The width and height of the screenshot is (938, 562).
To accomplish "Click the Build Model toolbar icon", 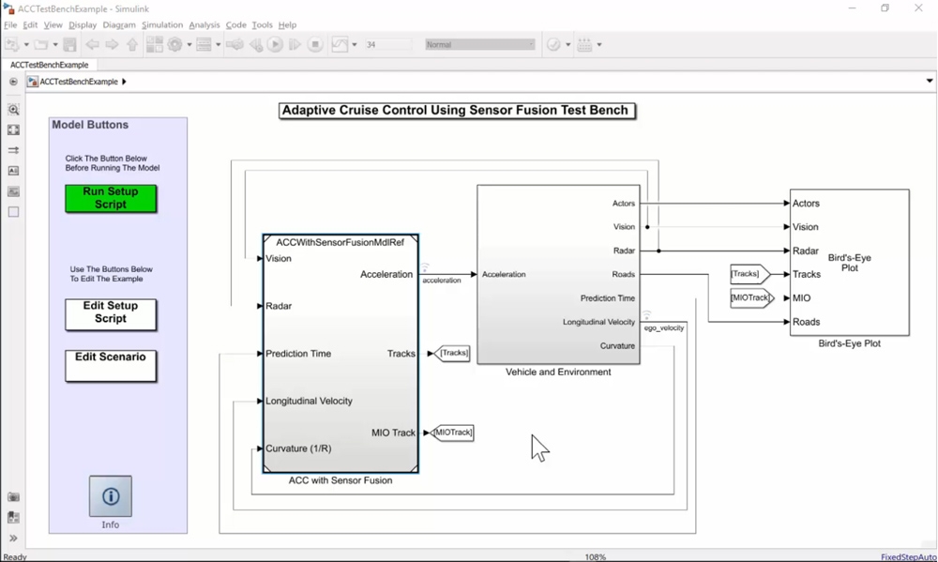I will pyautogui.click(x=585, y=44).
